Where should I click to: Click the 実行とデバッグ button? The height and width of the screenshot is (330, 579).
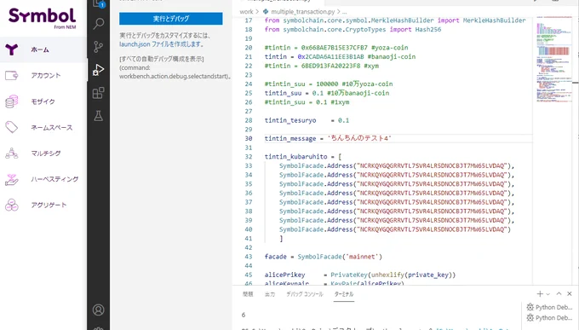pyautogui.click(x=171, y=19)
